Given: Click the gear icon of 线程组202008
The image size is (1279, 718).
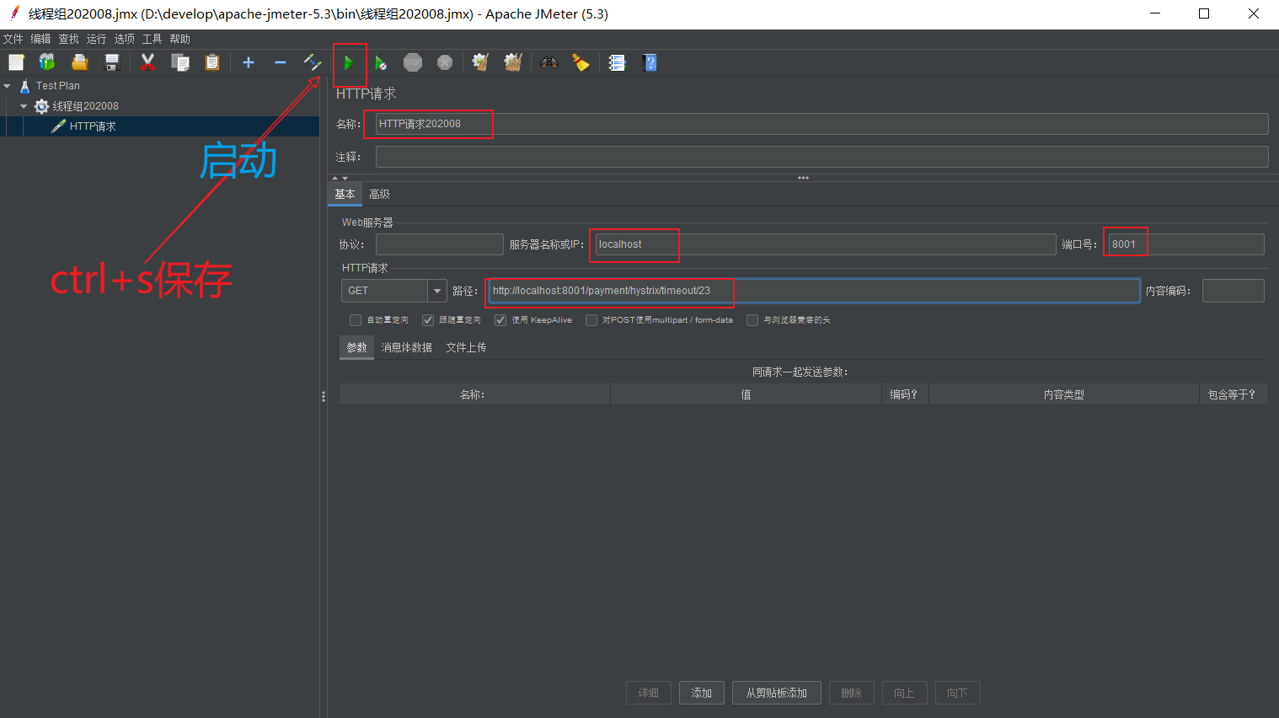Looking at the screenshot, I should click(x=41, y=106).
